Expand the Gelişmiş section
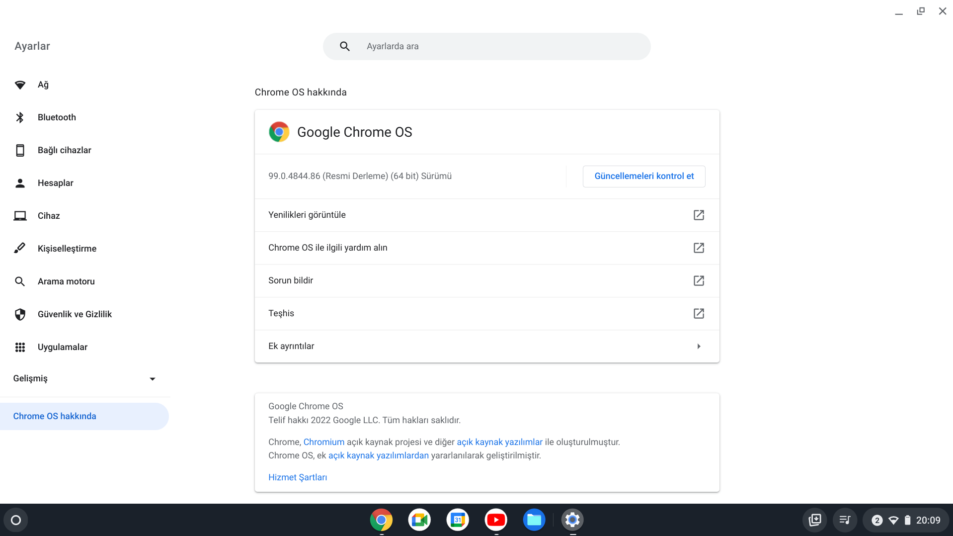 click(x=84, y=378)
